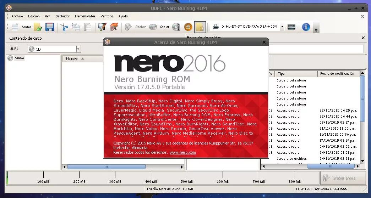Click the 500 MB mark on capacity bar
The height and width of the screenshot is (198, 371).
pos(187,181)
